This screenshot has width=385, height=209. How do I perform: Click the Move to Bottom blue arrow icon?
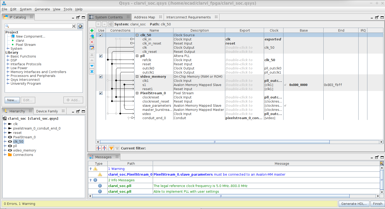92,71
